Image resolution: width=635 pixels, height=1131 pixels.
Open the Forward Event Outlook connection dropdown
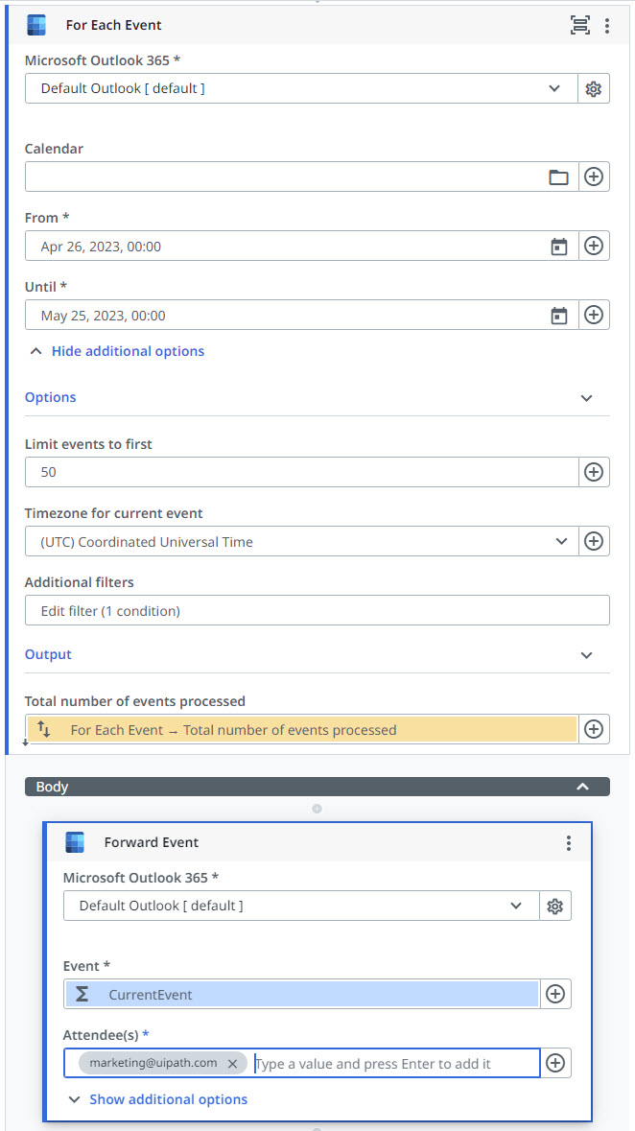(x=516, y=906)
